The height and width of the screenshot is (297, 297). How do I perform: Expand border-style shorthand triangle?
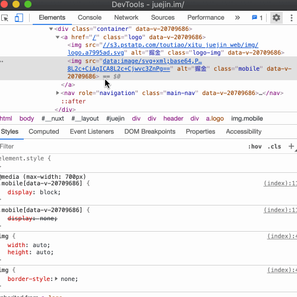point(56,279)
